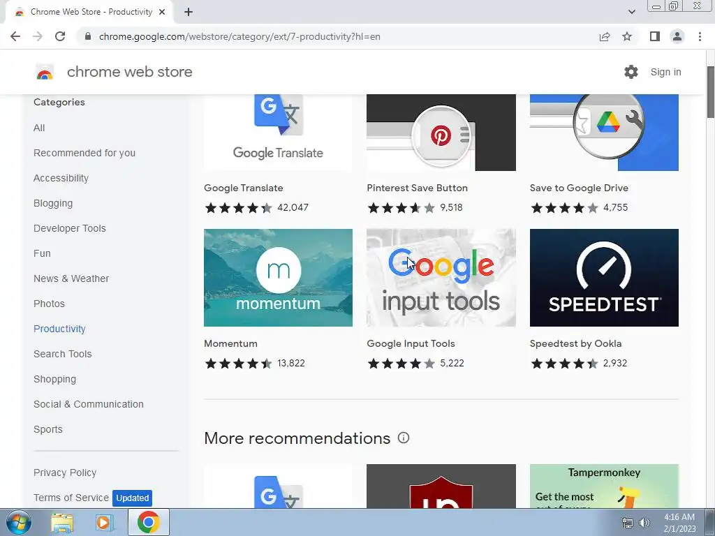
Task: Click the Save to Google Drive title
Action: (x=579, y=188)
